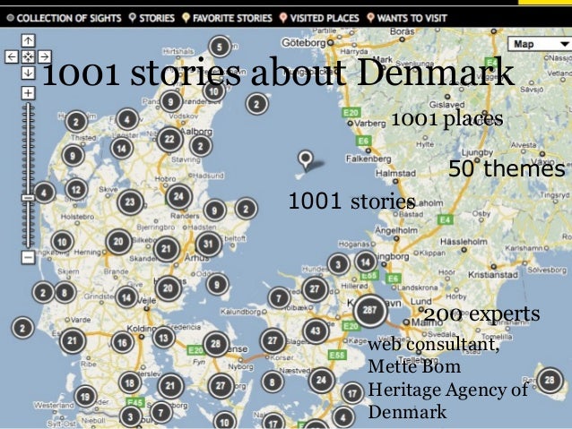Open the 287 cluster at Copenhagen
The width and height of the screenshot is (572, 429).
click(x=370, y=311)
